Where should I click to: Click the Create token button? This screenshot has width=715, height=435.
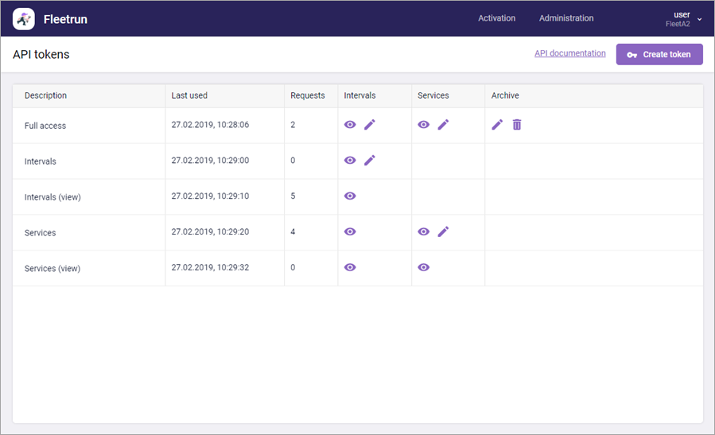coord(659,54)
